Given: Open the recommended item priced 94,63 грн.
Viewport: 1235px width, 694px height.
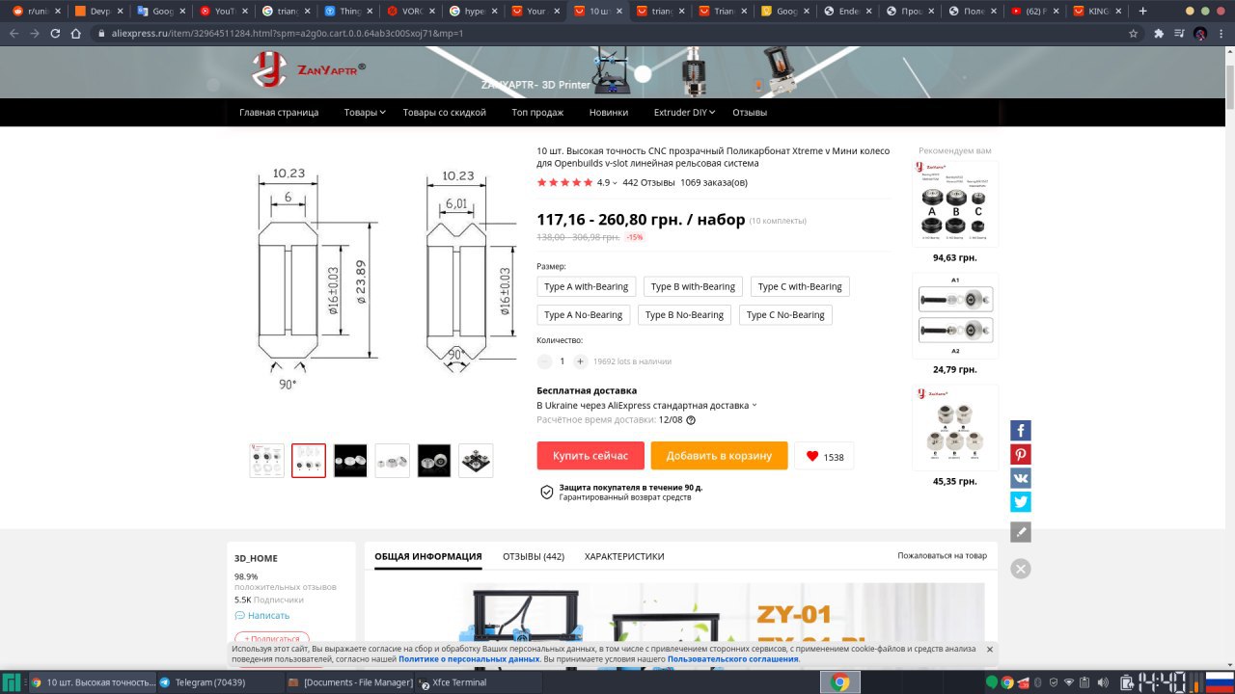Looking at the screenshot, I should (x=955, y=204).
